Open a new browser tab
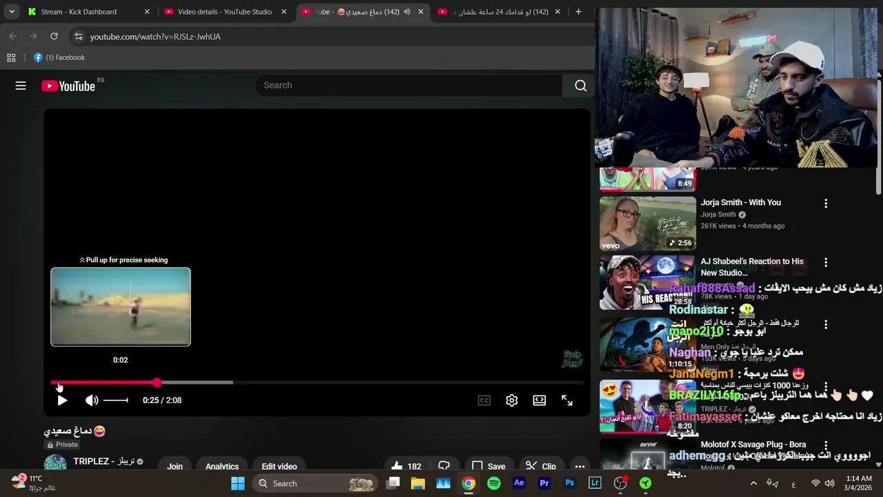Image resolution: width=883 pixels, height=497 pixels. pyautogui.click(x=578, y=12)
